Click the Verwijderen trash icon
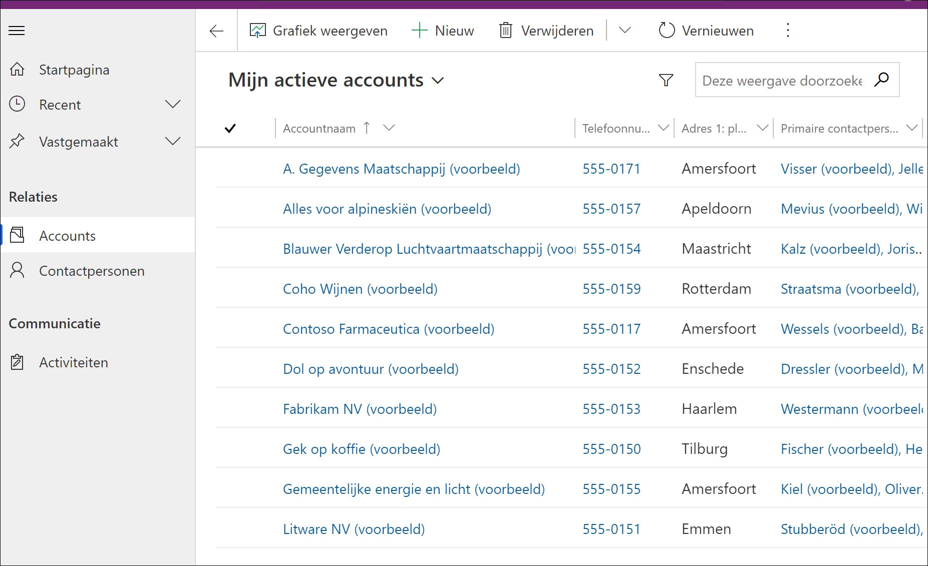This screenshot has width=928, height=566. 506,31
